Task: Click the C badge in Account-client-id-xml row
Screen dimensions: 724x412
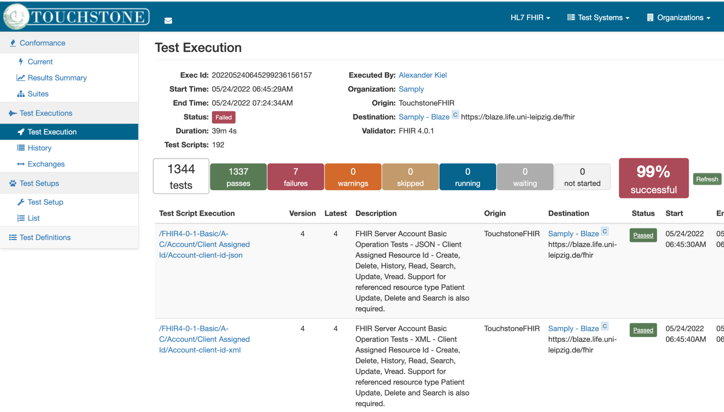Action: (605, 326)
